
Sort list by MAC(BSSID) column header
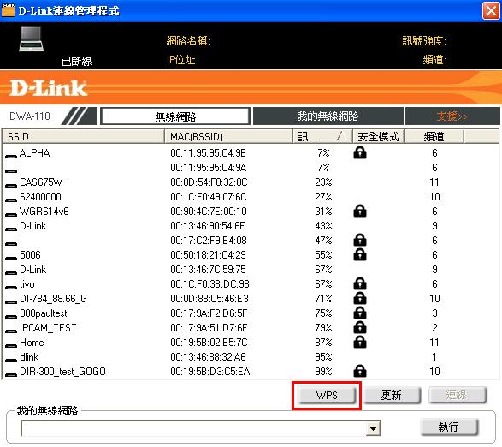click(x=228, y=137)
